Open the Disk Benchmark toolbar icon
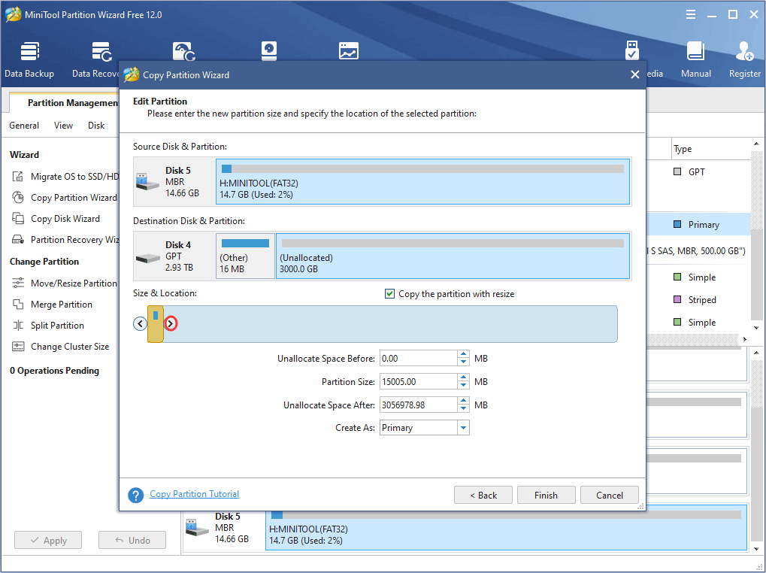 [x=268, y=51]
